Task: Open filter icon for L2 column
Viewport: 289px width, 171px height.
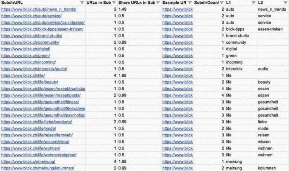Action: 285,2
